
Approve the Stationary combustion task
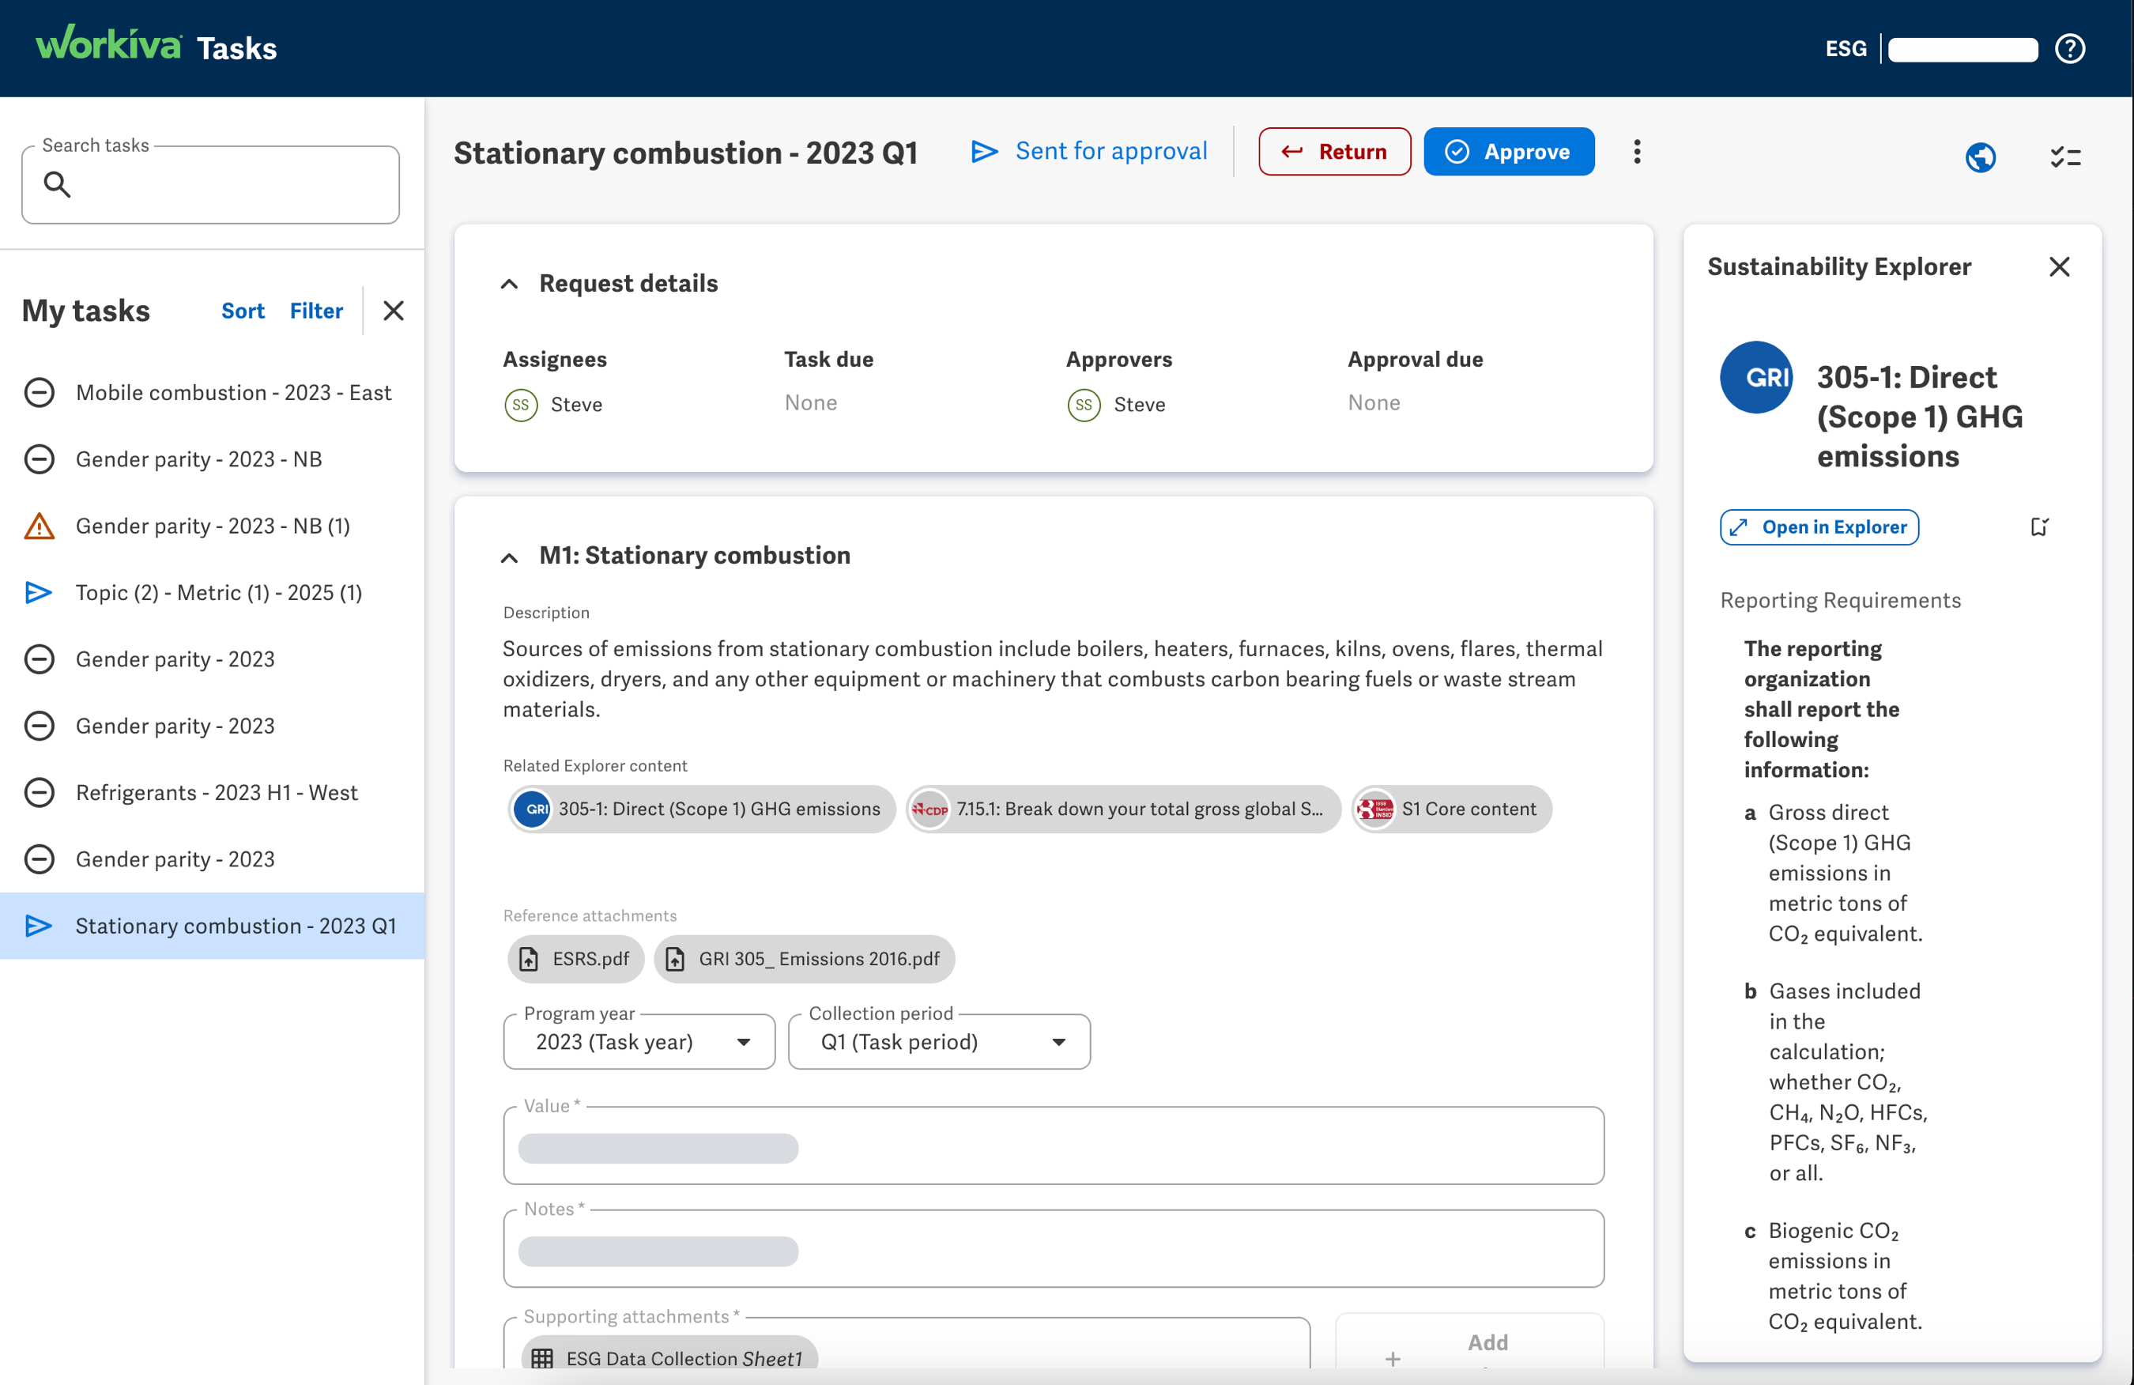point(1508,152)
